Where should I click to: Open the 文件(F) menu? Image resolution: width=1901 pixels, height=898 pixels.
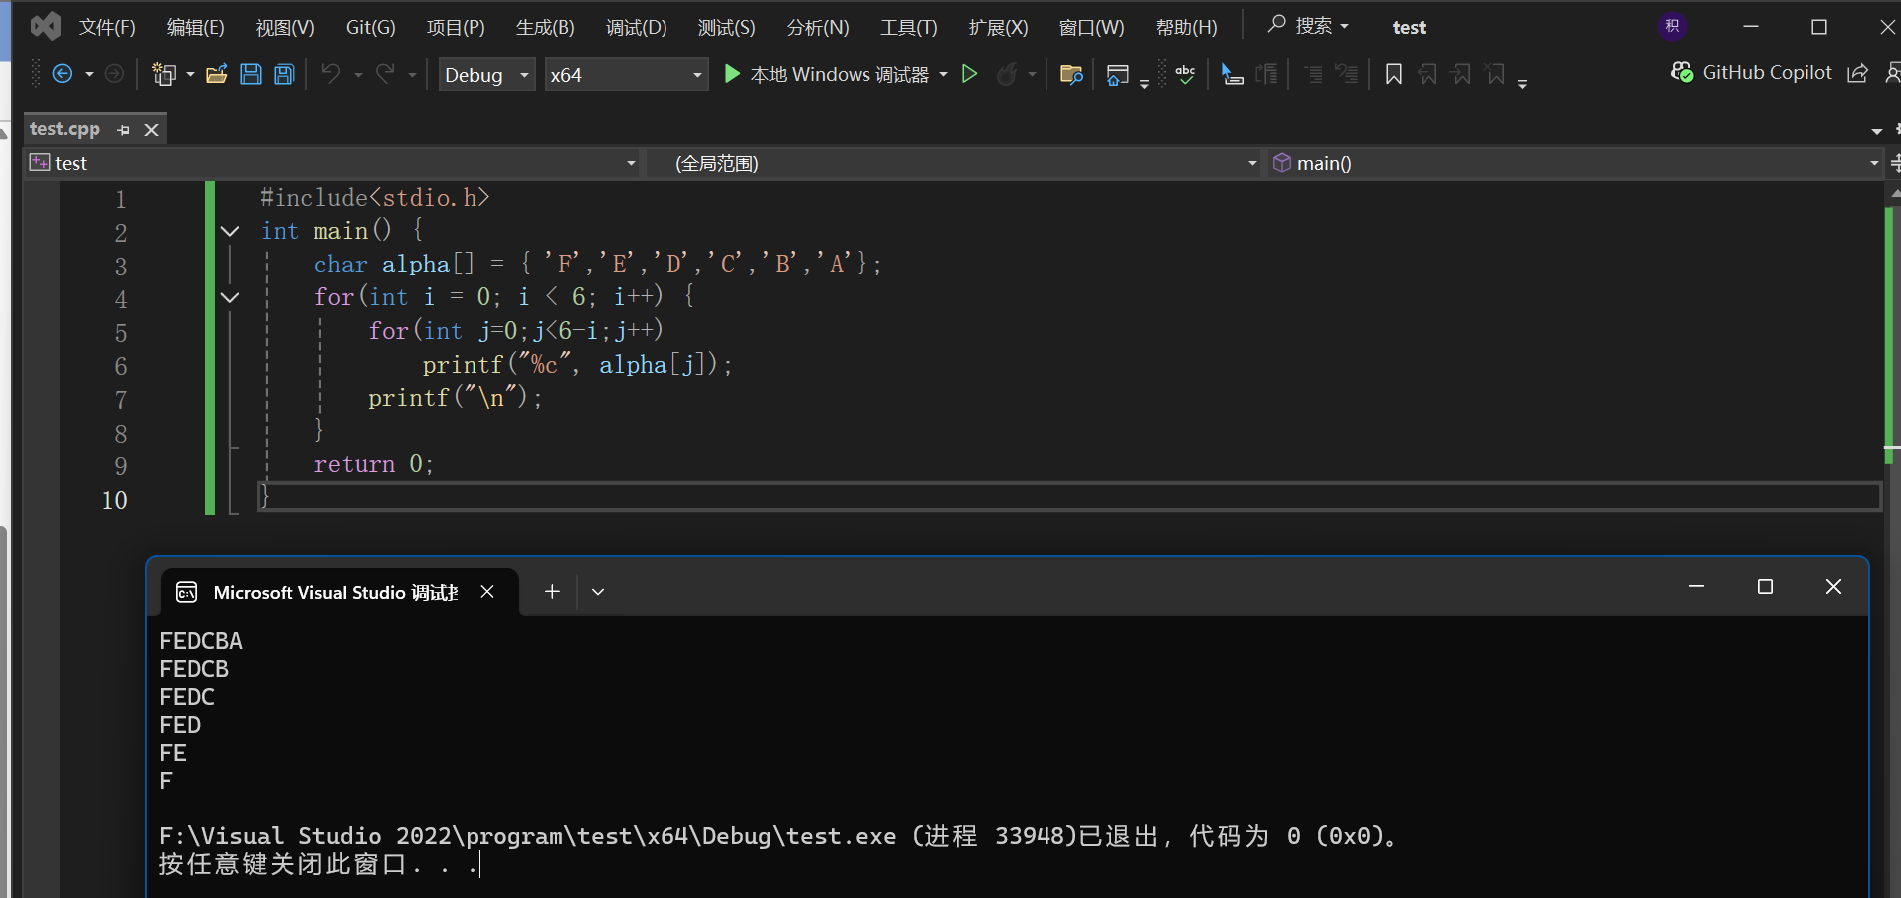click(x=106, y=27)
